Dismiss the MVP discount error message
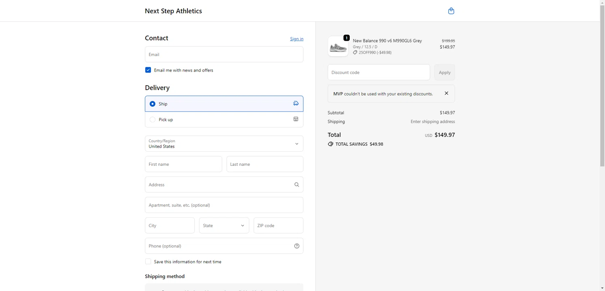This screenshot has width=605, height=291. (x=446, y=93)
